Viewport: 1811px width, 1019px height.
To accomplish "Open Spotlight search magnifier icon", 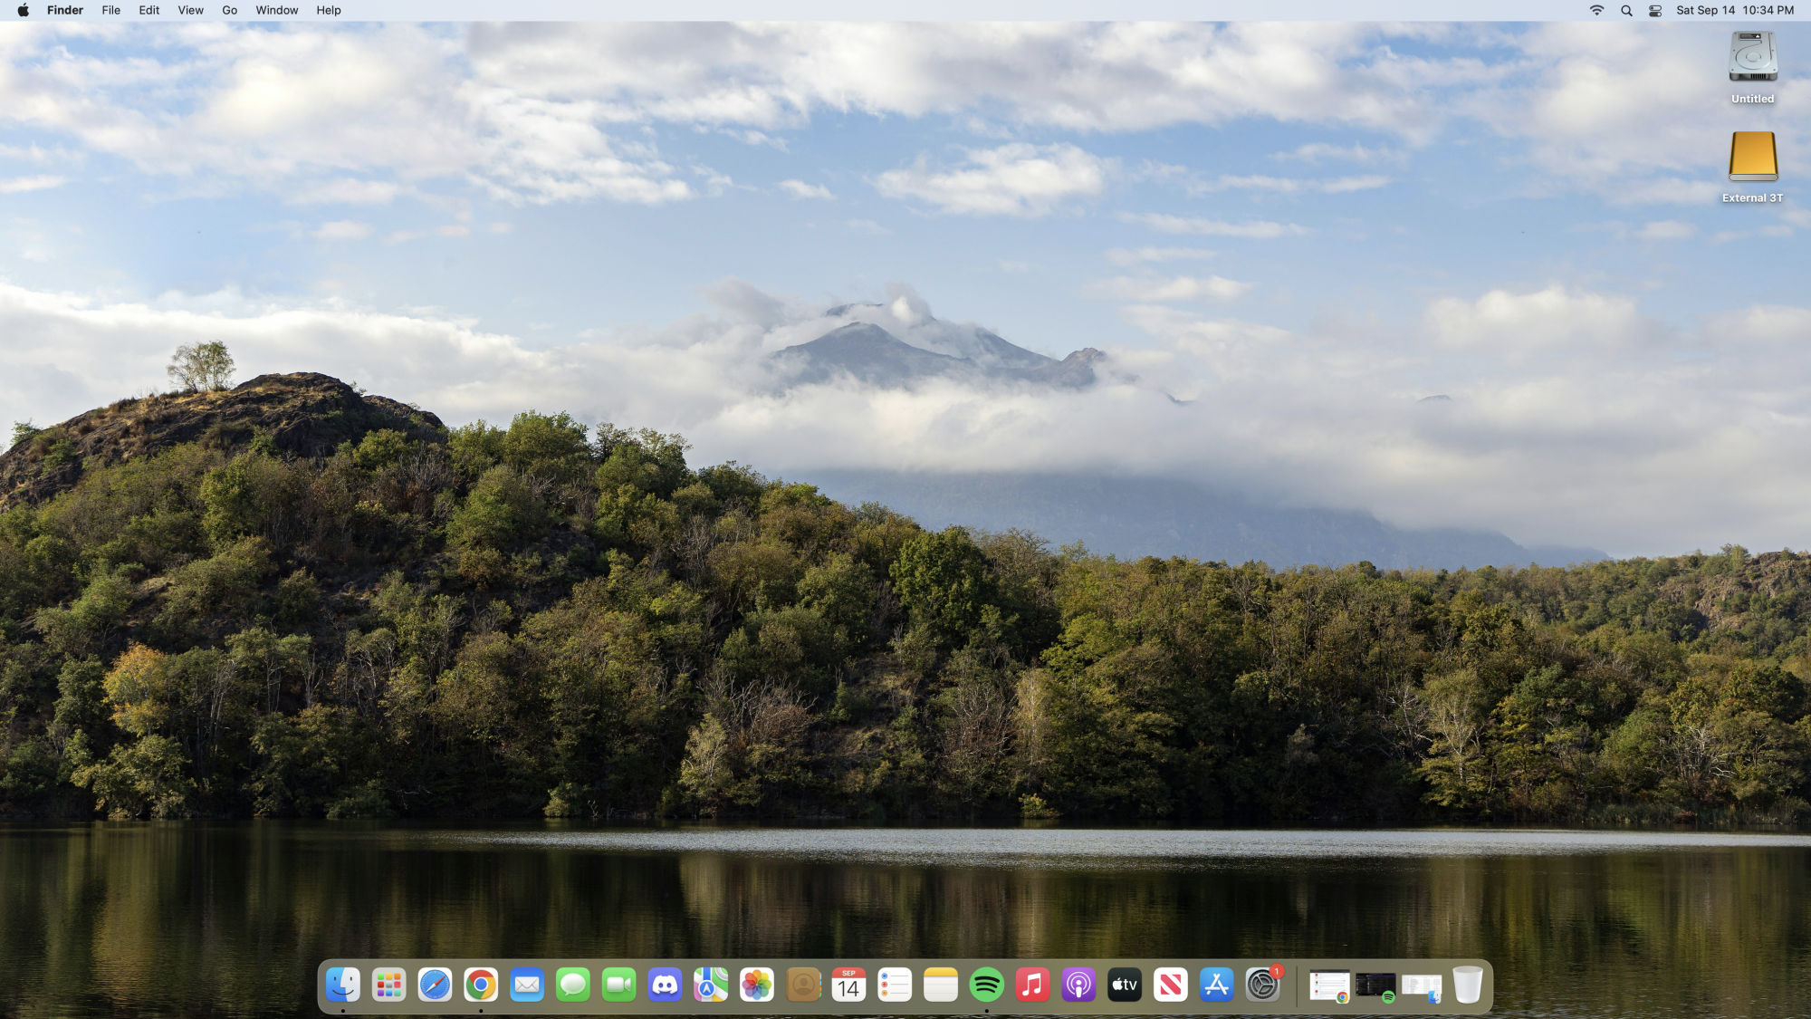I will tap(1626, 11).
